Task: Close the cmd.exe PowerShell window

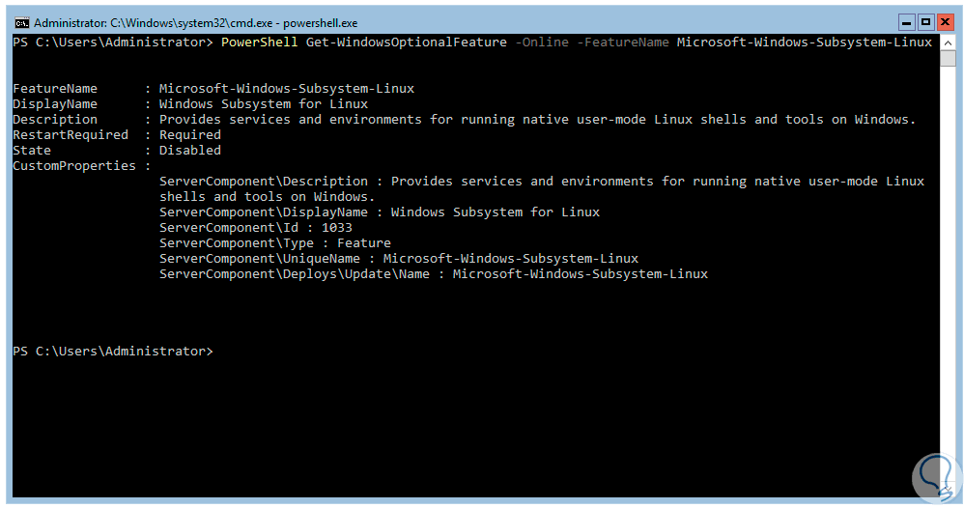Action: (x=945, y=21)
